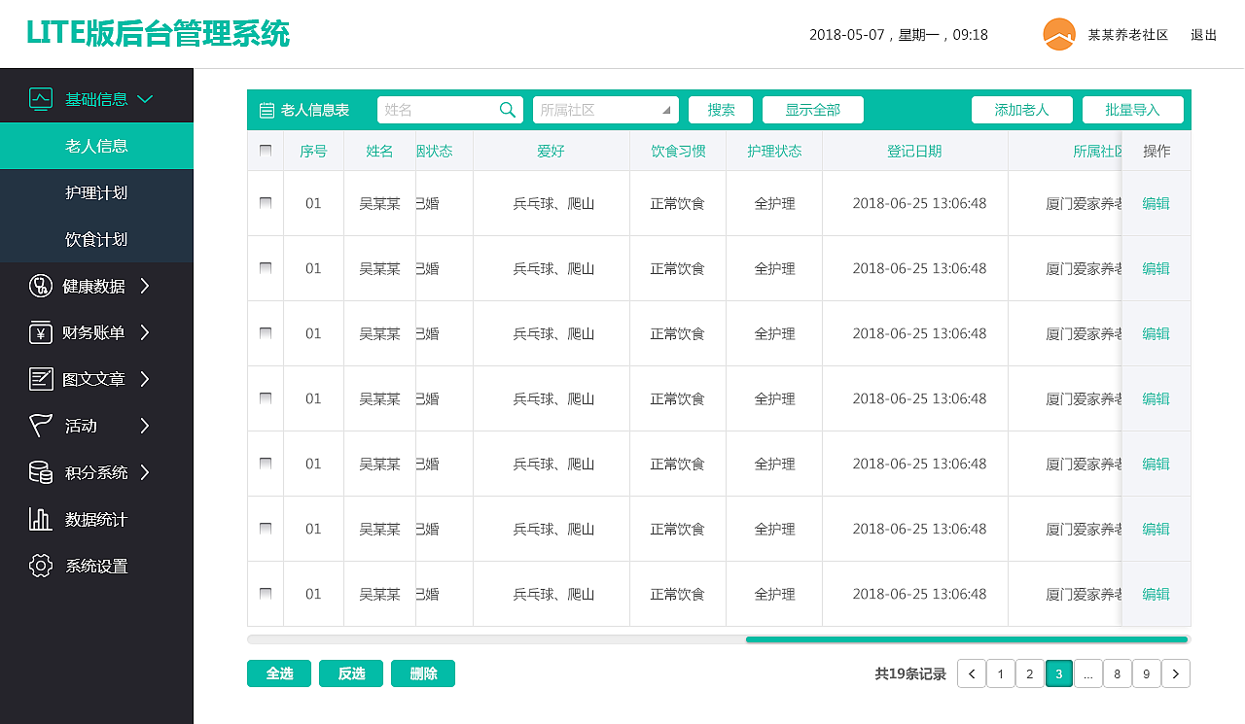Open the 饮食计划 menu item
The width and height of the screenshot is (1245, 724).
pos(96,239)
